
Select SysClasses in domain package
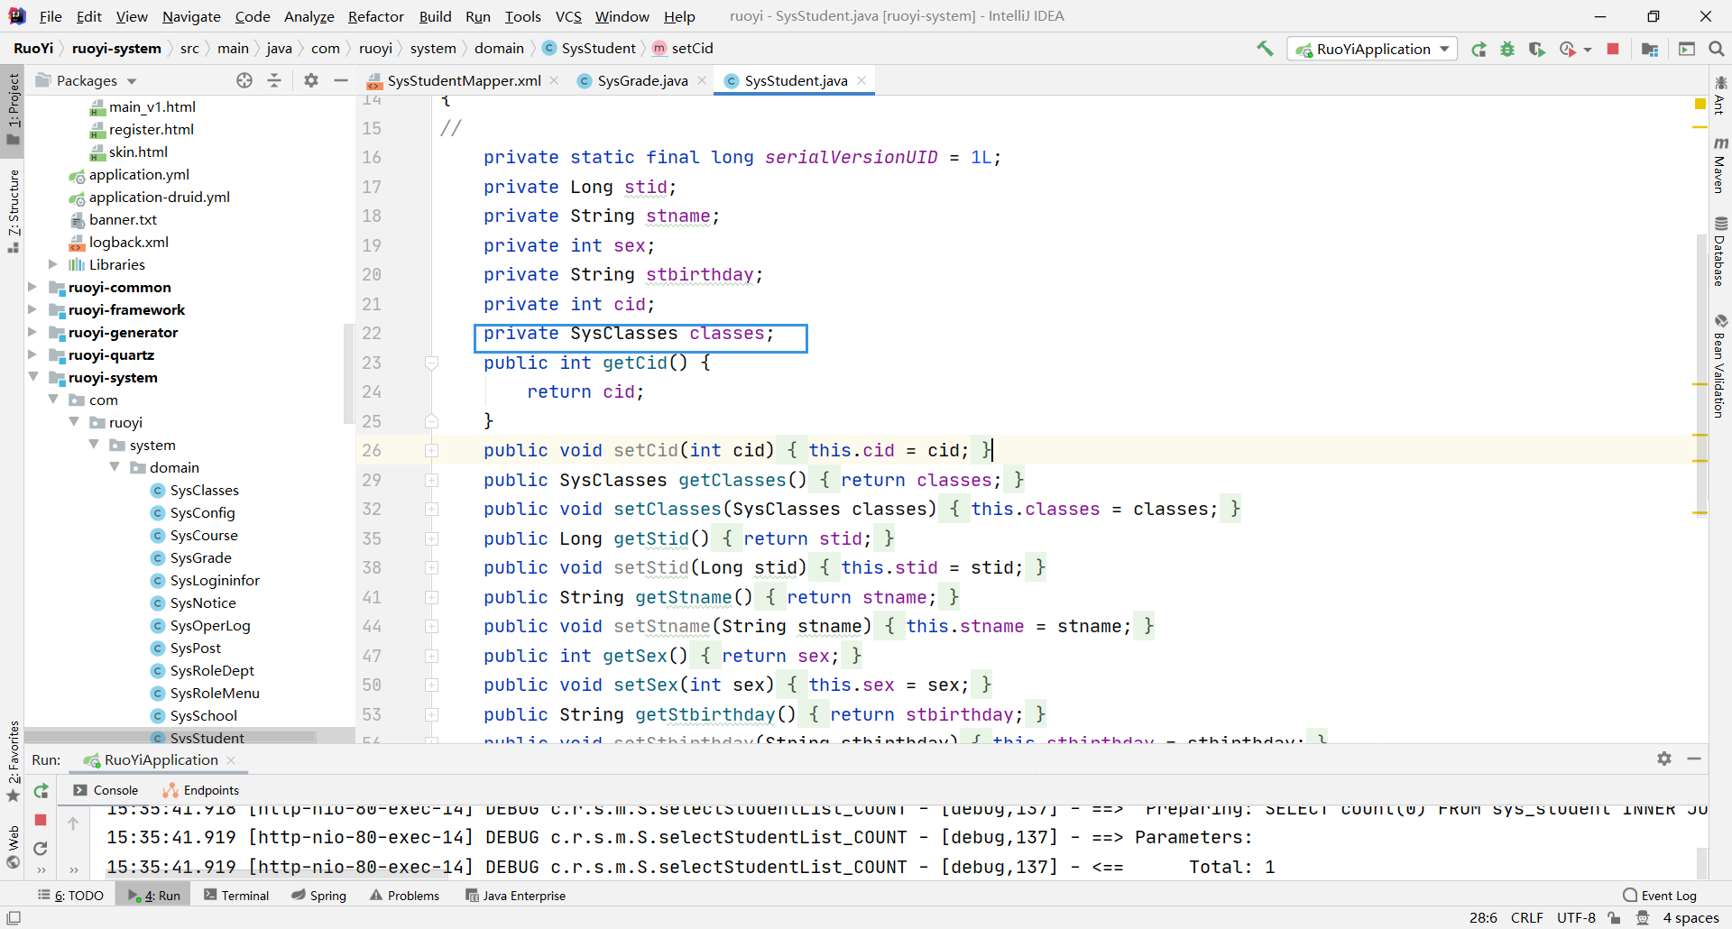tap(204, 491)
